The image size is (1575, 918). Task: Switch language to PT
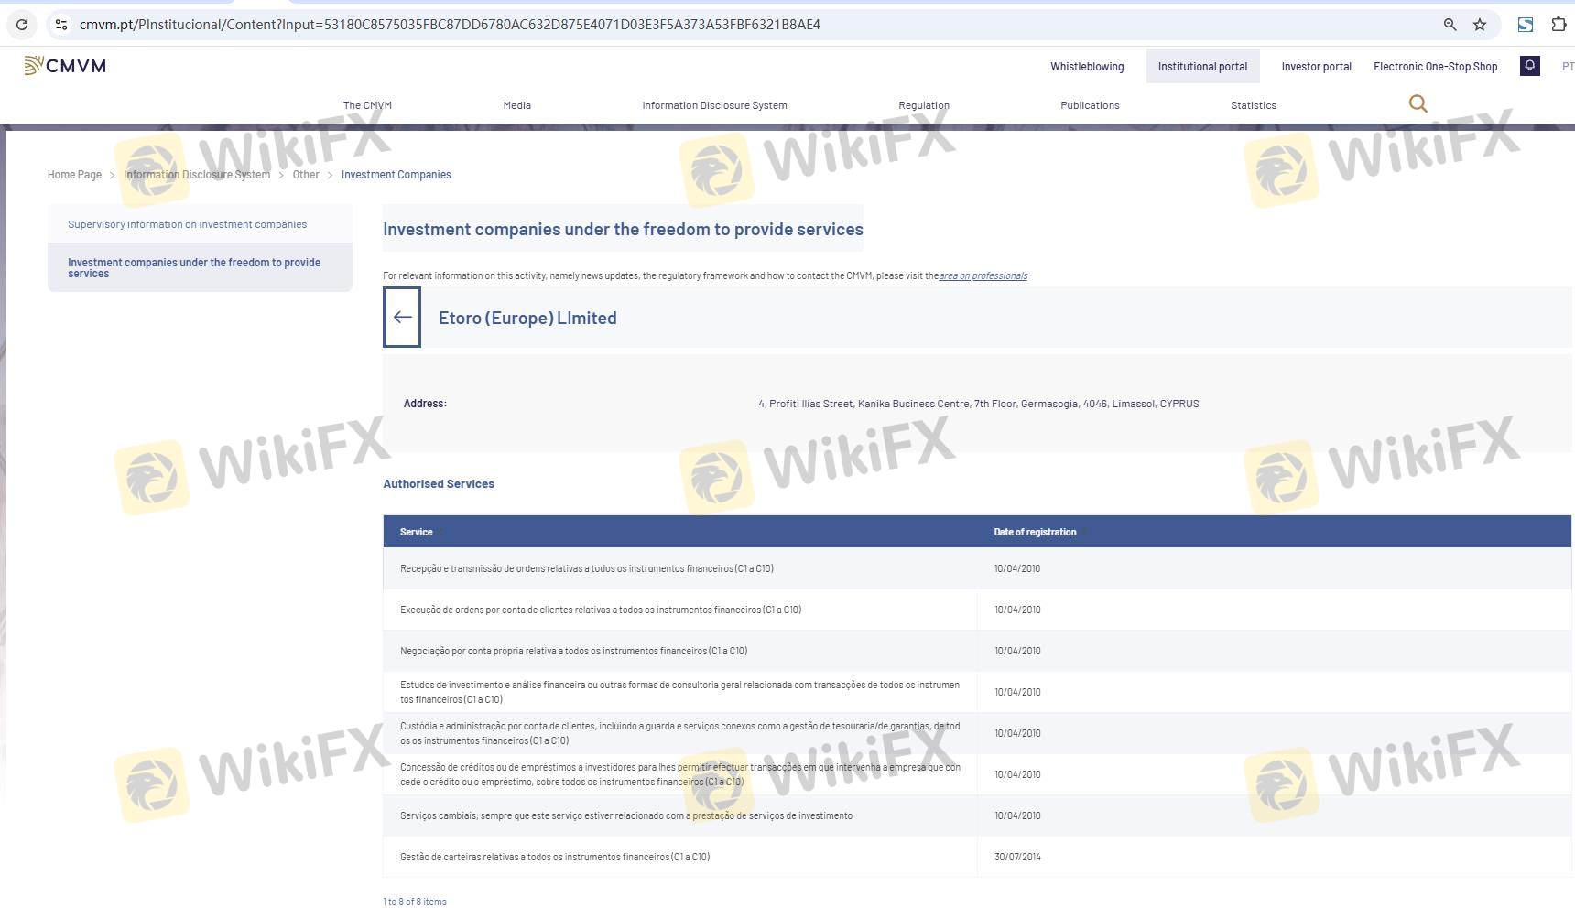click(1568, 67)
